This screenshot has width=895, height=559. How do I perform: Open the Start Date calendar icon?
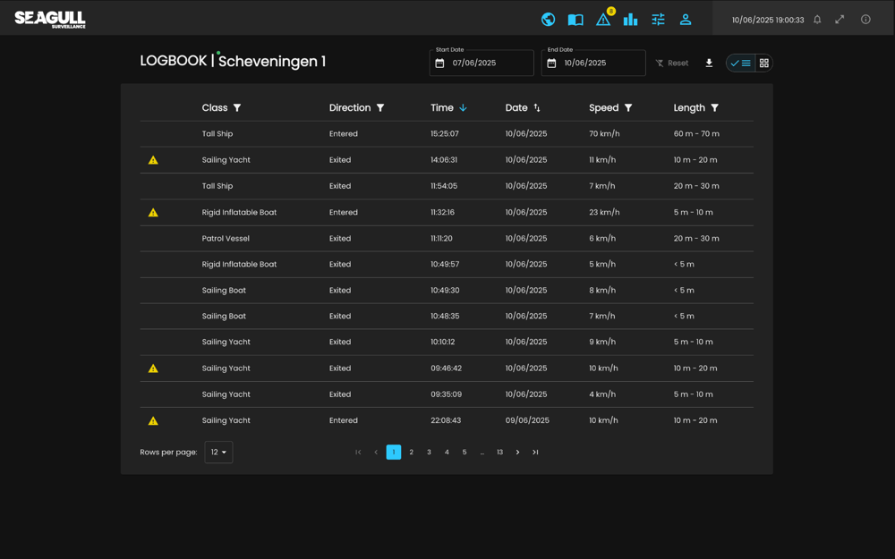coord(439,63)
